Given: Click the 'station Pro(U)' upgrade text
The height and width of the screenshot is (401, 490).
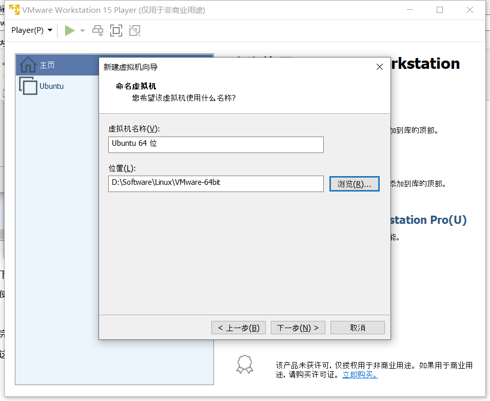Looking at the screenshot, I should 428,220.
